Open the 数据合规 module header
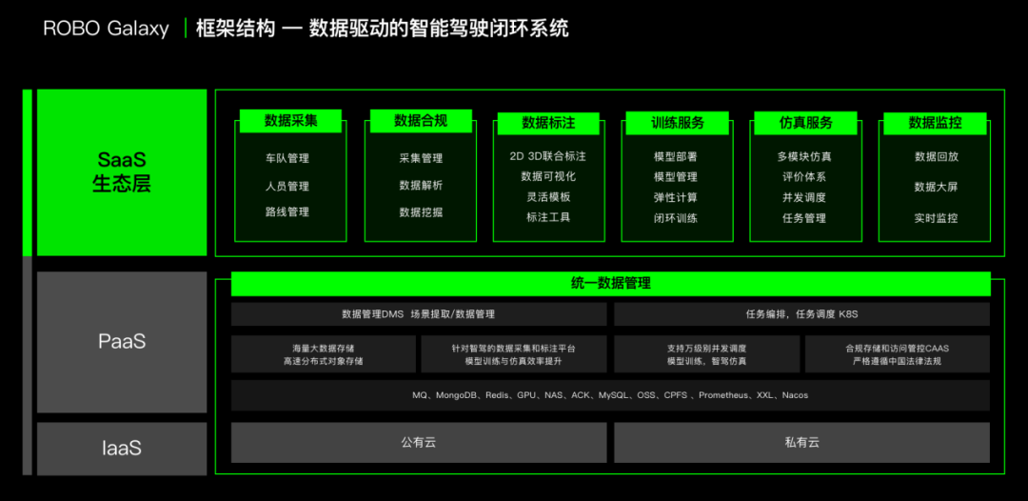 click(x=421, y=121)
